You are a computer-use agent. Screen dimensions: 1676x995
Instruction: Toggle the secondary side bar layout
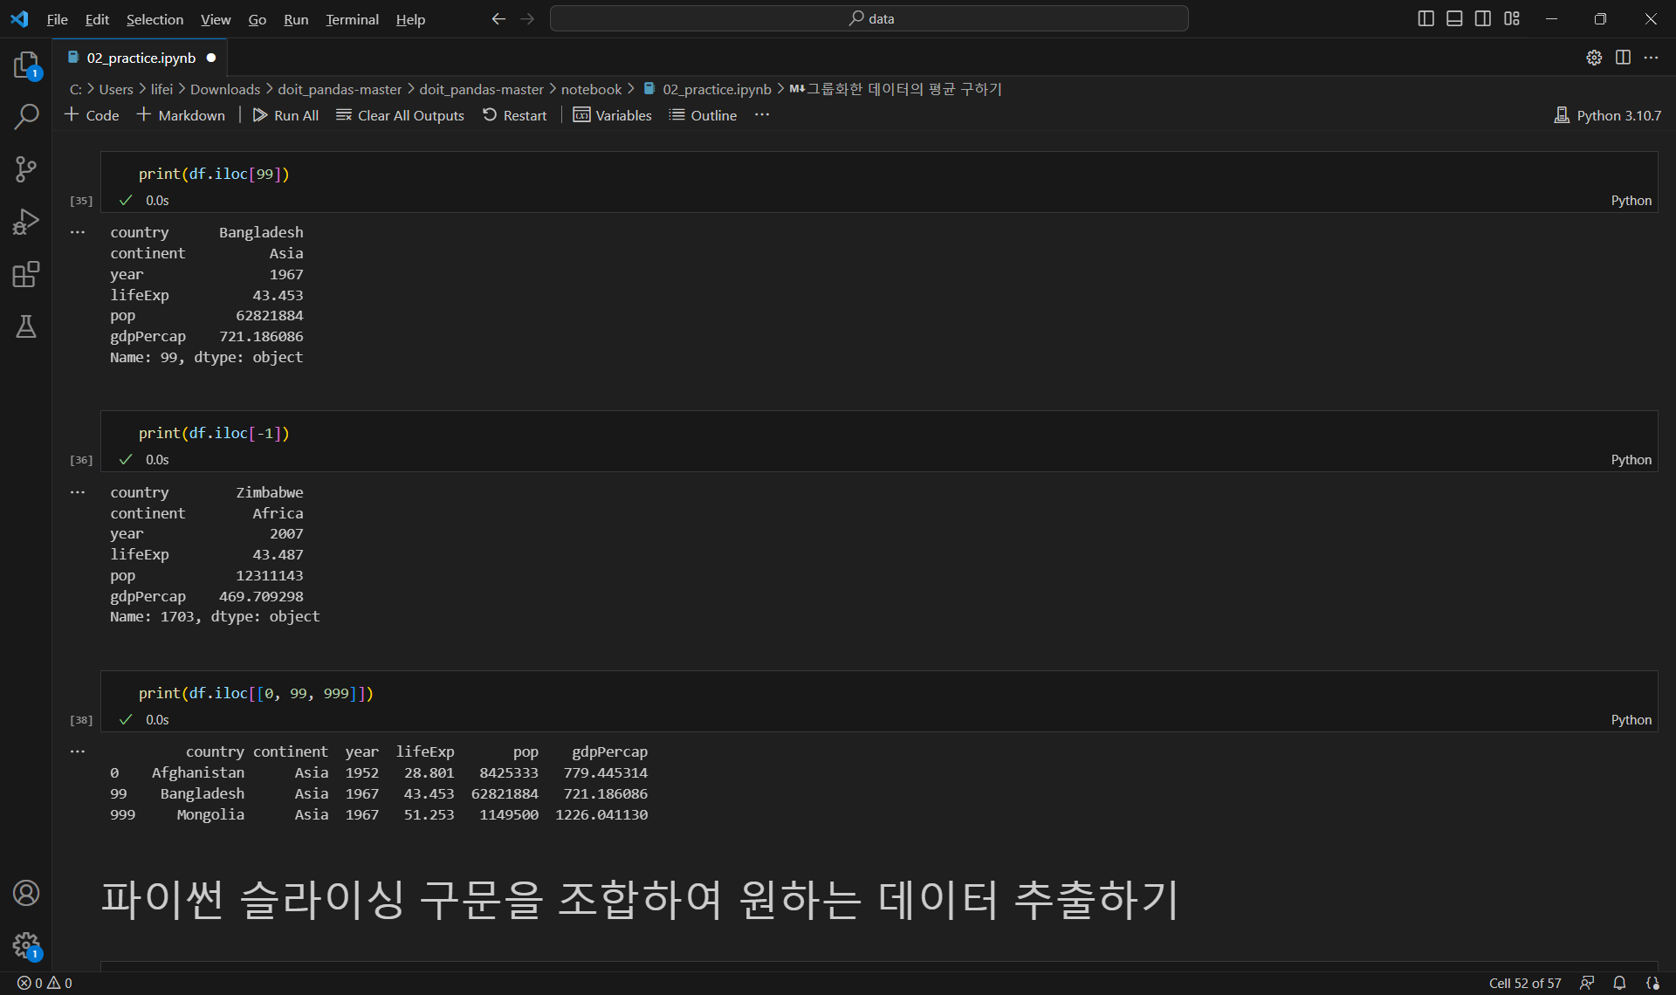coord(1483,18)
